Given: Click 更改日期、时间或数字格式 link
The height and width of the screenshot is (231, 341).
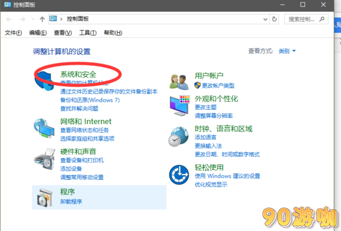Looking at the screenshot, I should pyautogui.click(x=227, y=155).
